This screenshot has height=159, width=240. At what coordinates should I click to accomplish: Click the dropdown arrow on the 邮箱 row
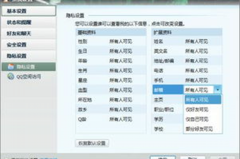point(217,90)
